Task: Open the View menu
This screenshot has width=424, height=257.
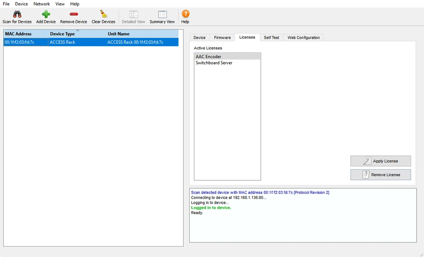Action: [x=60, y=4]
